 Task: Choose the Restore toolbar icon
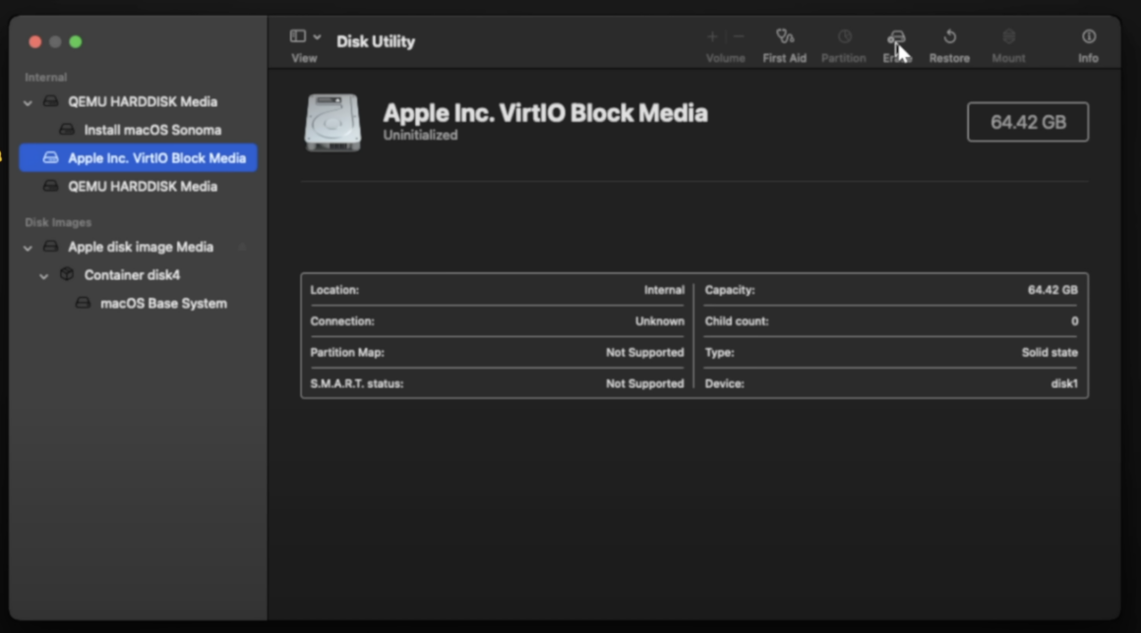[x=949, y=36]
